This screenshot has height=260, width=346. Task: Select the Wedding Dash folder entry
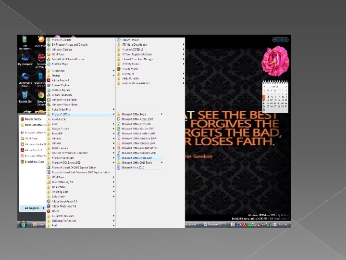81,192
